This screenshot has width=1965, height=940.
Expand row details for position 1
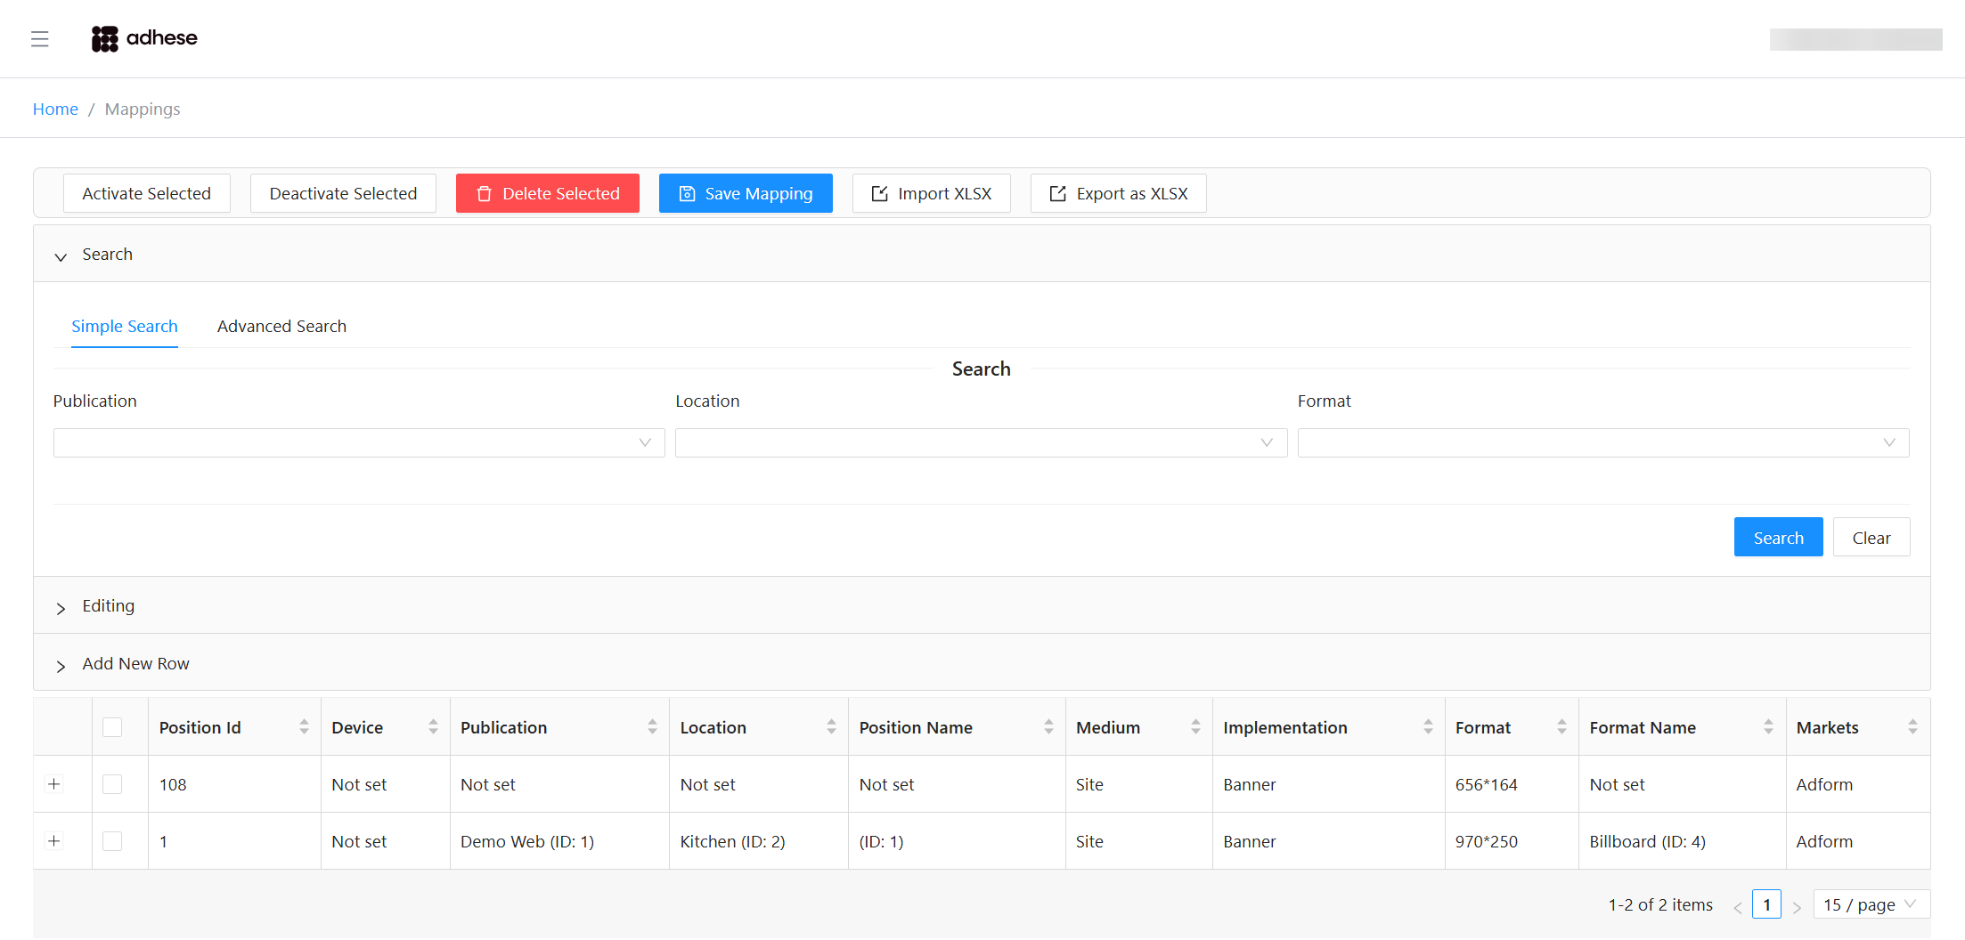54,841
